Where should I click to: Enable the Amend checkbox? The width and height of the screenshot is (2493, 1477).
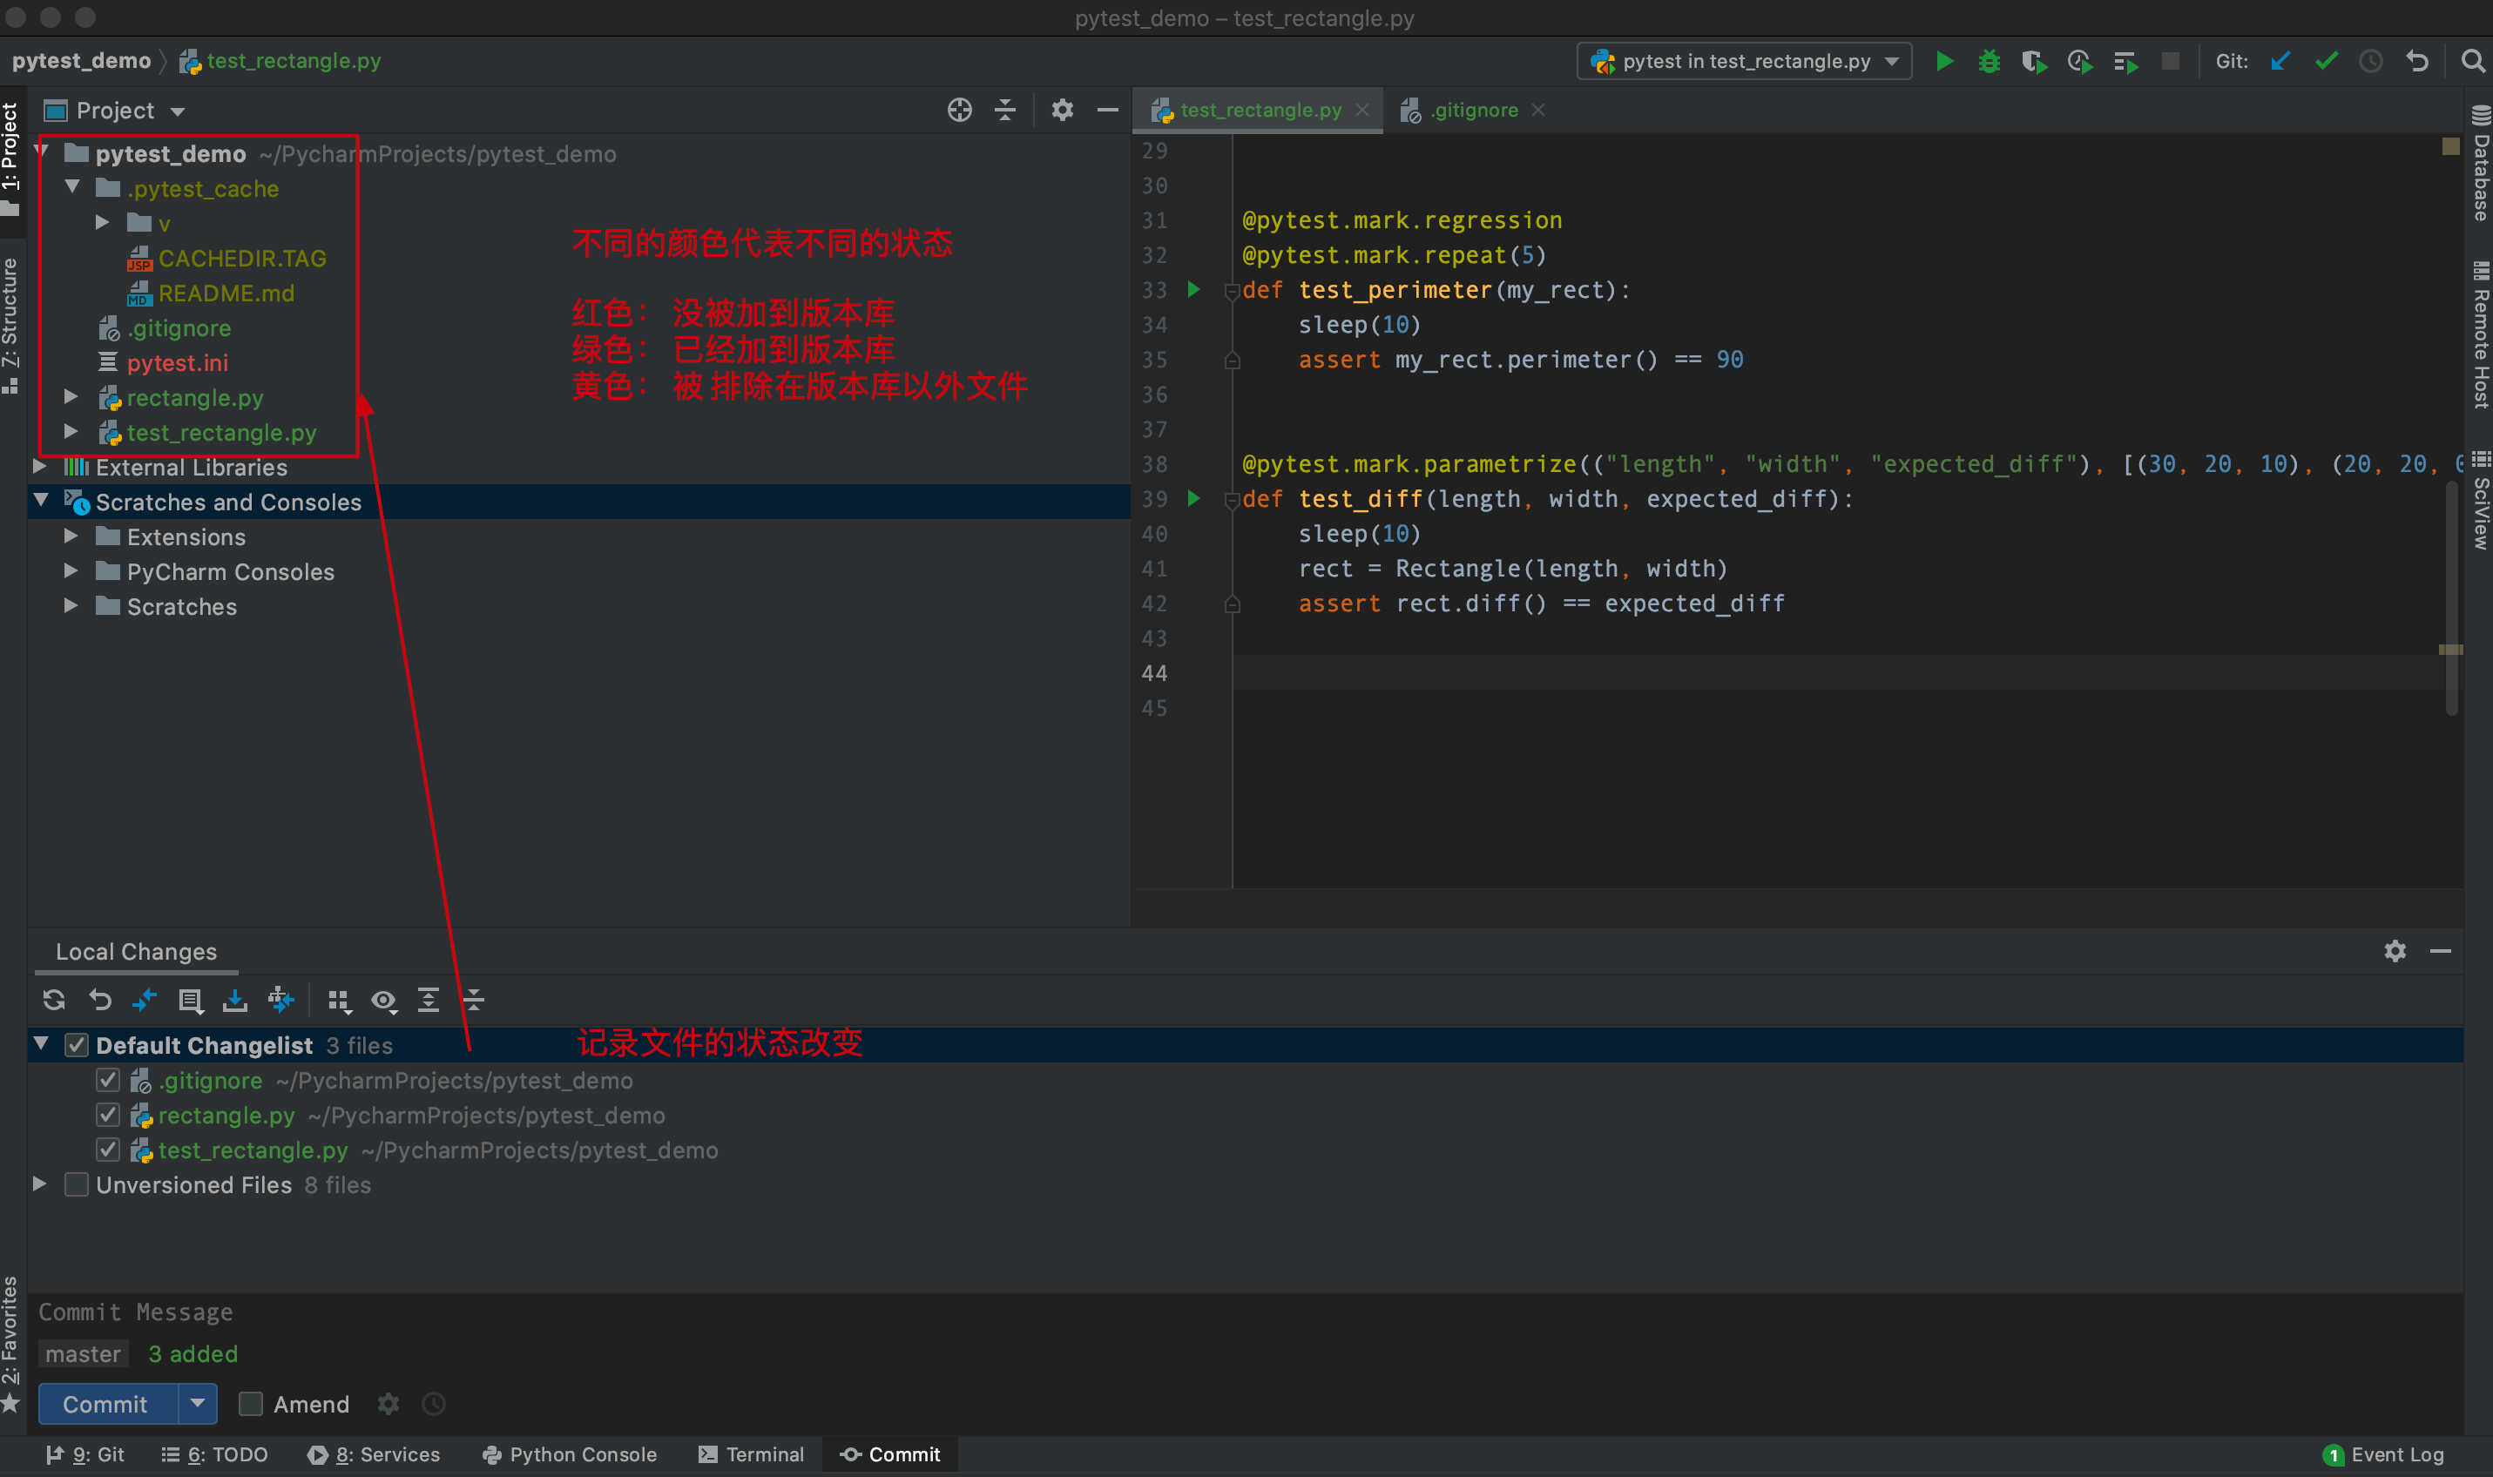pyautogui.click(x=251, y=1403)
